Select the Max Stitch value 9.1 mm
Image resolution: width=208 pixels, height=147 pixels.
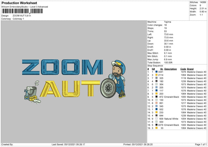click(x=168, y=53)
